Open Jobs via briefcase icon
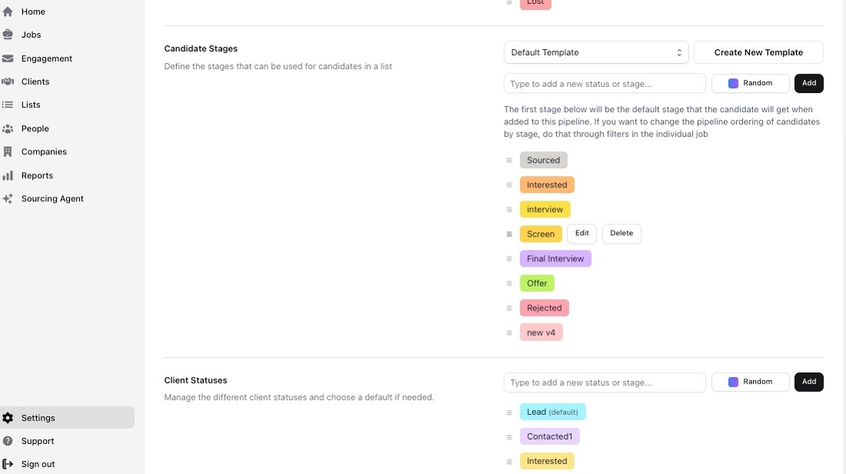Image resolution: width=846 pixels, height=474 pixels. tap(8, 35)
